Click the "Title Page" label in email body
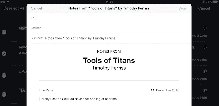This screenshot has height=106, width=219. pyautogui.click(x=46, y=90)
